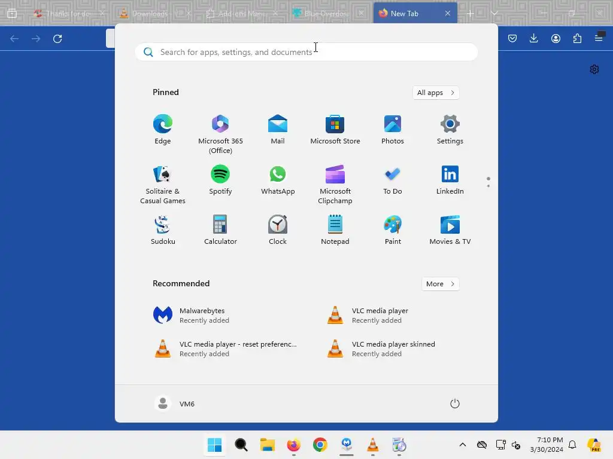Open Solitaire & Casual Games
This screenshot has height=459, width=613.
[x=163, y=185]
